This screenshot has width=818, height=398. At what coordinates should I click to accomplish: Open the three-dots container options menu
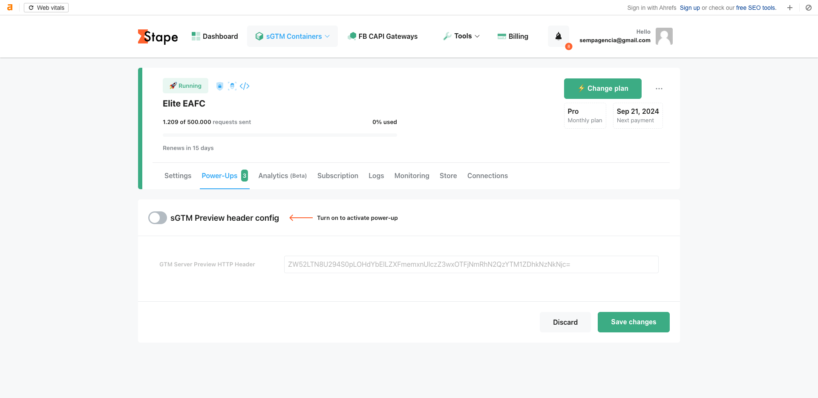click(x=659, y=89)
